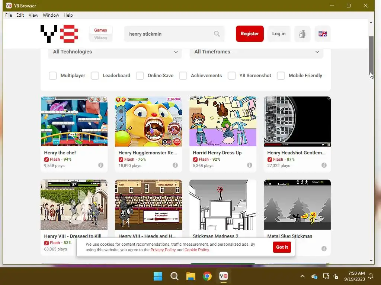Open the File menu

(x=9, y=15)
